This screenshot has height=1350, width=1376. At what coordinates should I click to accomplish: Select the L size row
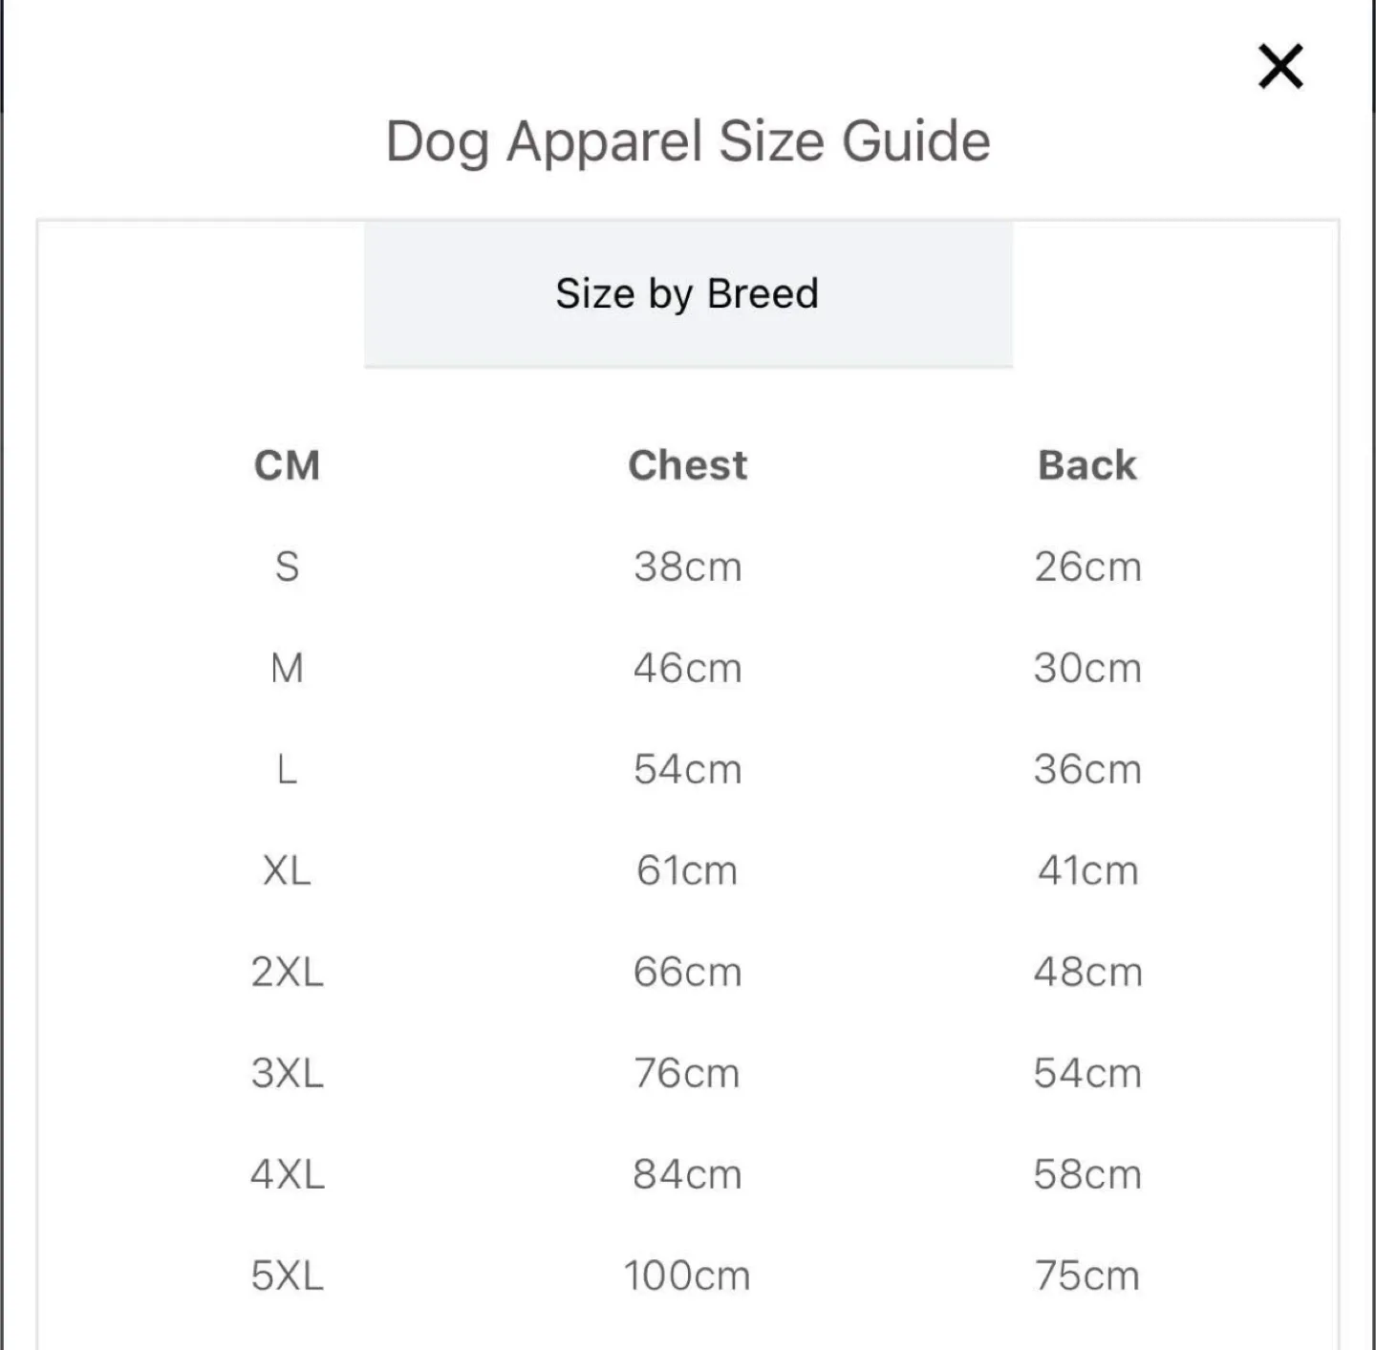pyautogui.click(x=288, y=769)
